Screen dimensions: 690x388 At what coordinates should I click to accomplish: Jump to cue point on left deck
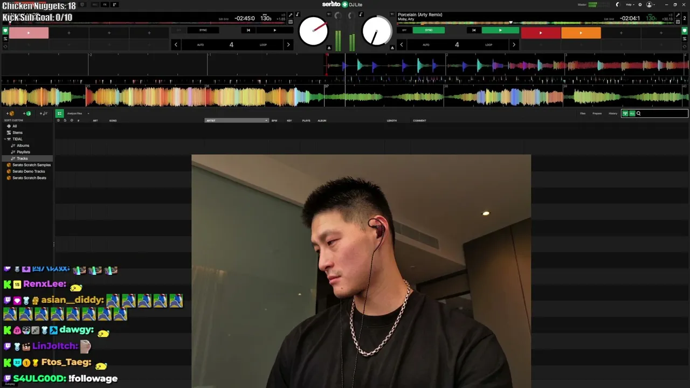click(x=248, y=30)
